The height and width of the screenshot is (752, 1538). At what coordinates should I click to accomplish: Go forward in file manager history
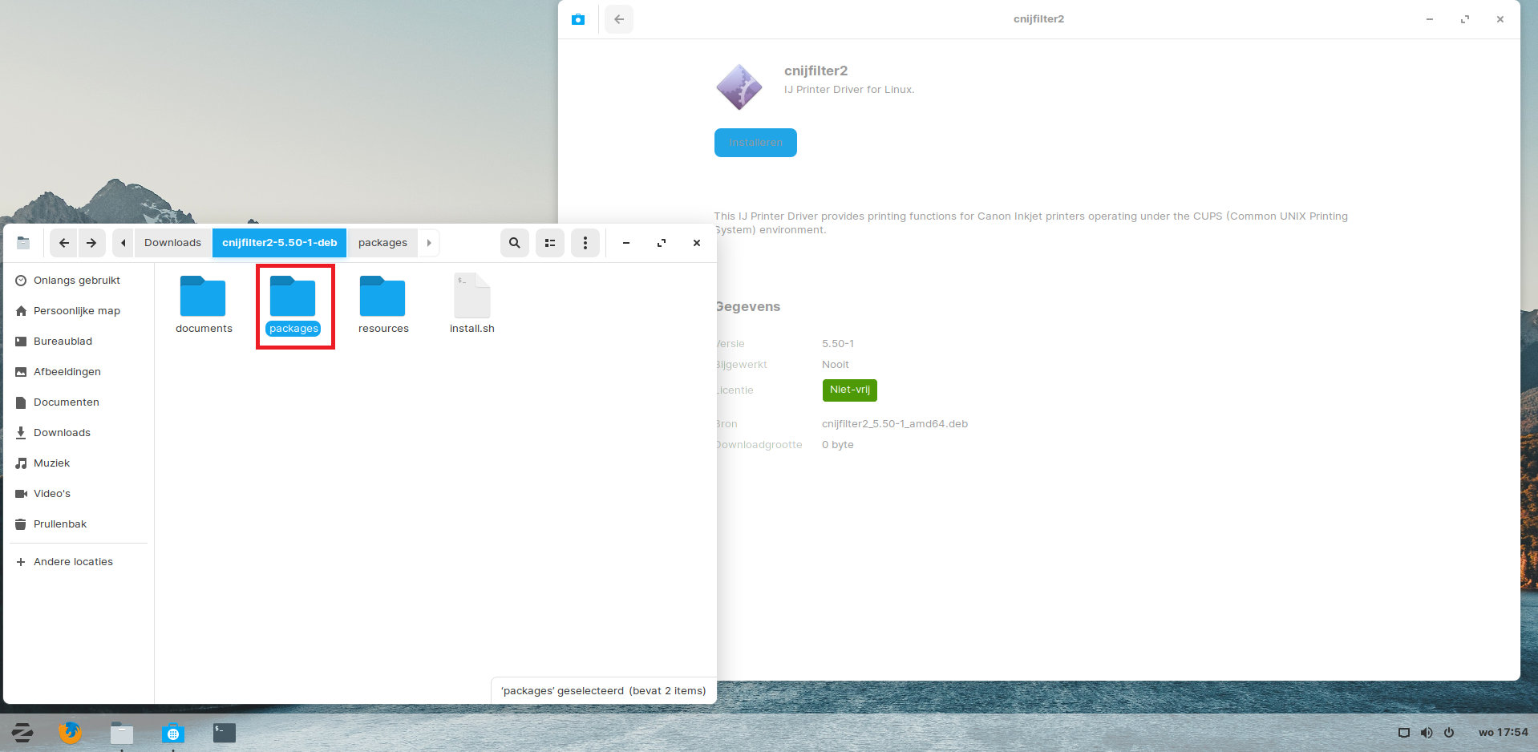pos(91,243)
